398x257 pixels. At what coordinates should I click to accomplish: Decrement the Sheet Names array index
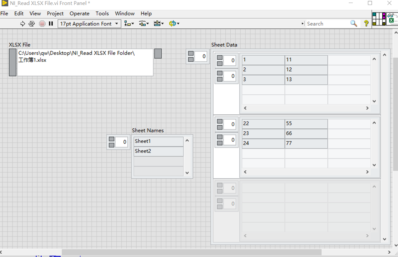pyautogui.click(x=112, y=145)
